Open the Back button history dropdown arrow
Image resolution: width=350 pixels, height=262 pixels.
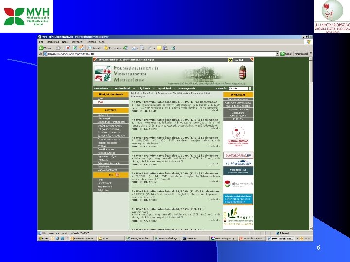point(53,48)
